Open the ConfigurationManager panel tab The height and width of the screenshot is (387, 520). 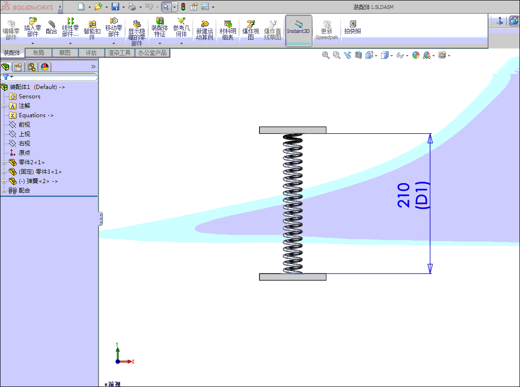32,67
